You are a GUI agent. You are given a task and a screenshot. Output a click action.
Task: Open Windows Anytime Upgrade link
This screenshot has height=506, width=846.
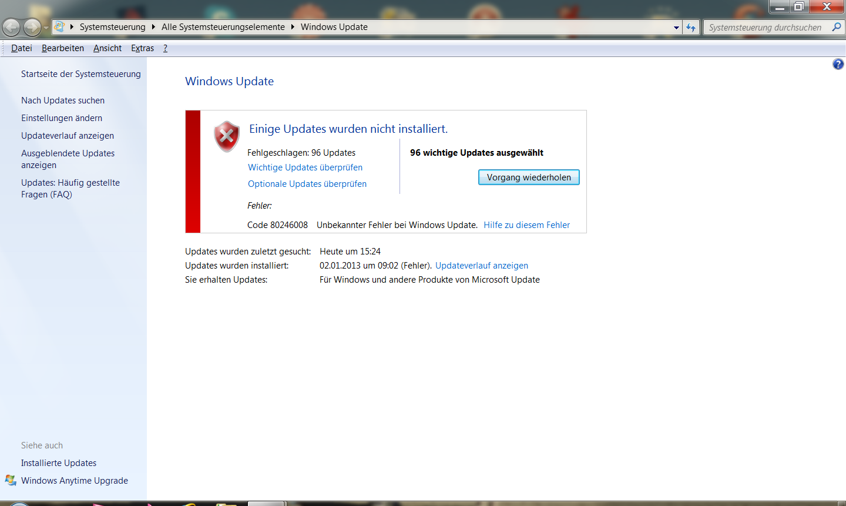[x=75, y=481]
